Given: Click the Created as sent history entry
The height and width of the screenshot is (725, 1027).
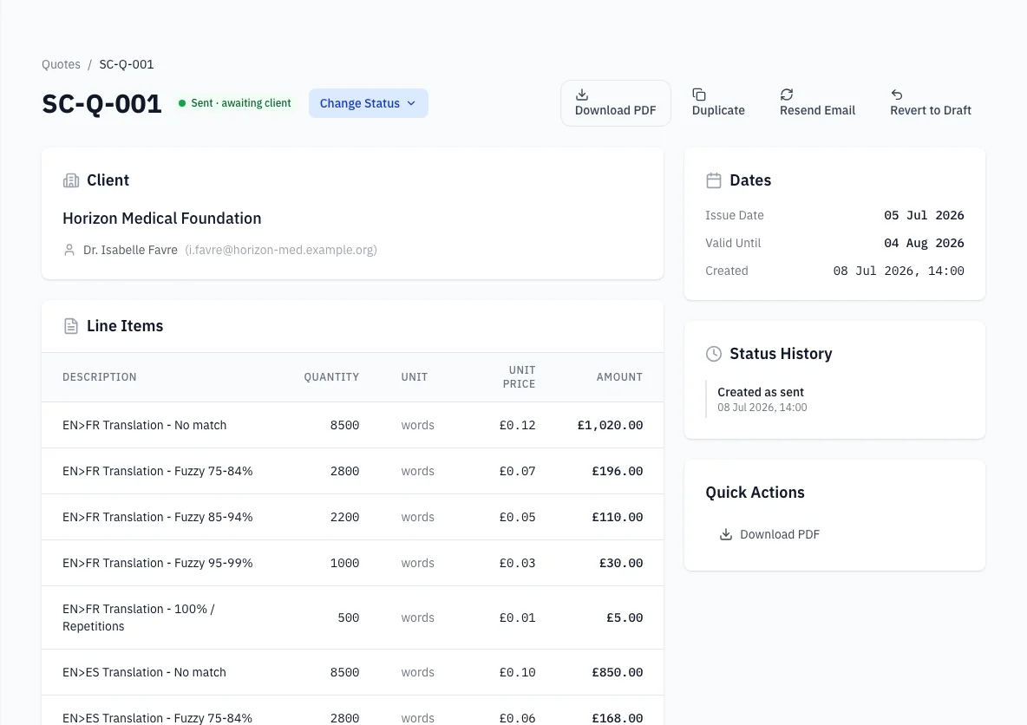Looking at the screenshot, I should tap(762, 399).
